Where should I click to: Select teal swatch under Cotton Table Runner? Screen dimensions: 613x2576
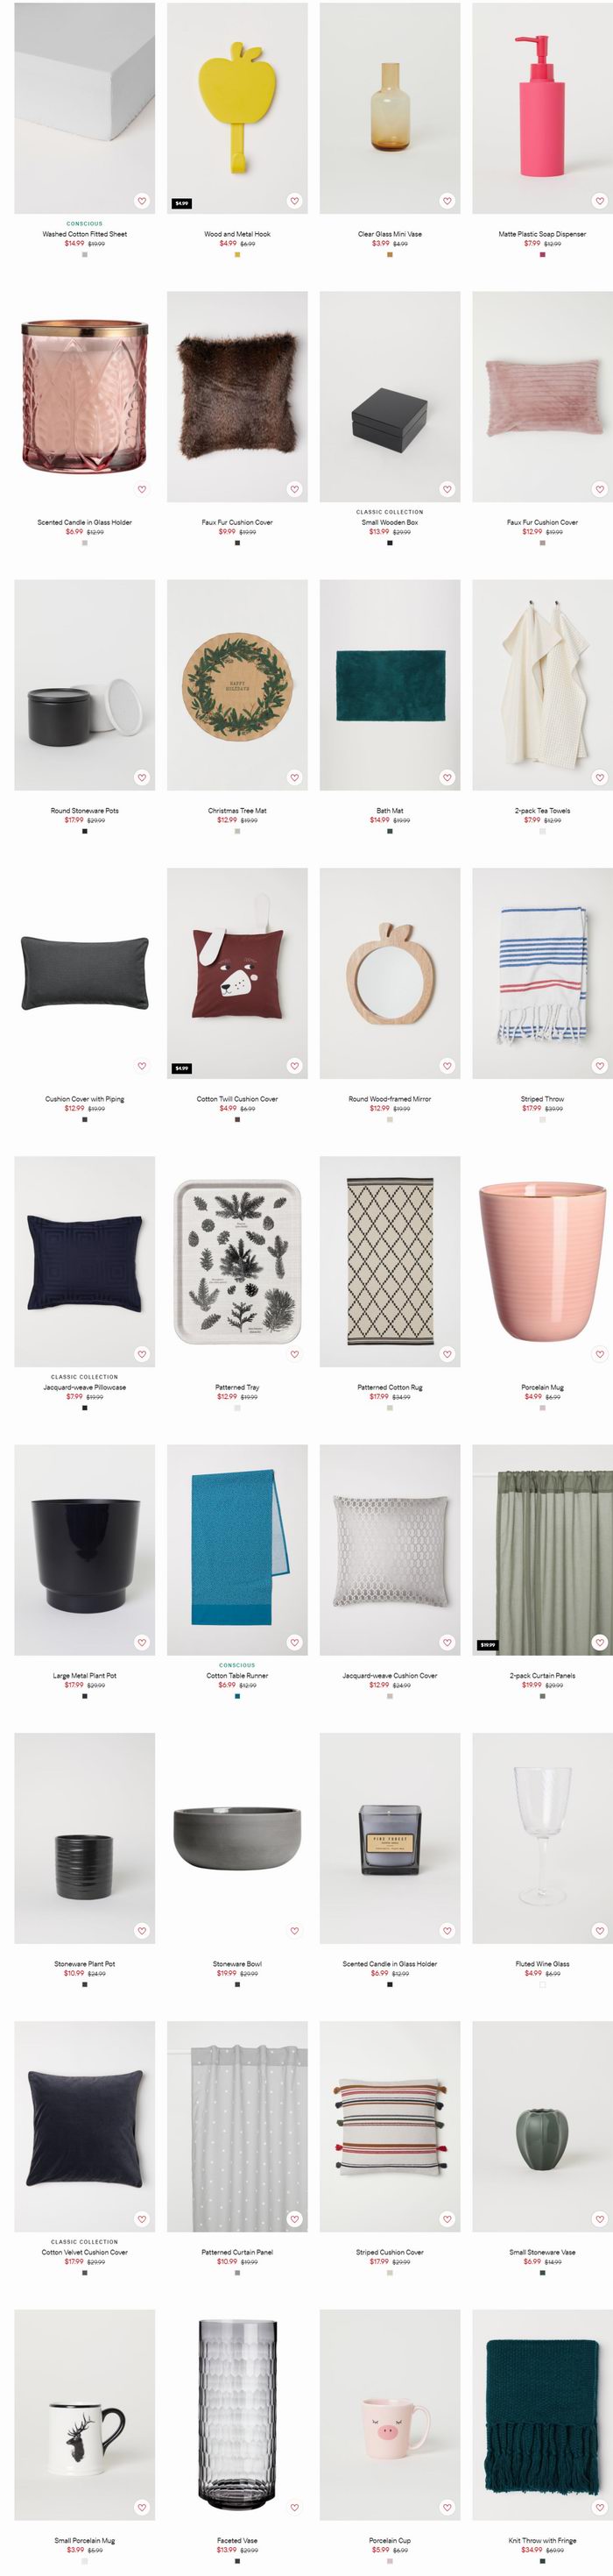click(x=237, y=1696)
